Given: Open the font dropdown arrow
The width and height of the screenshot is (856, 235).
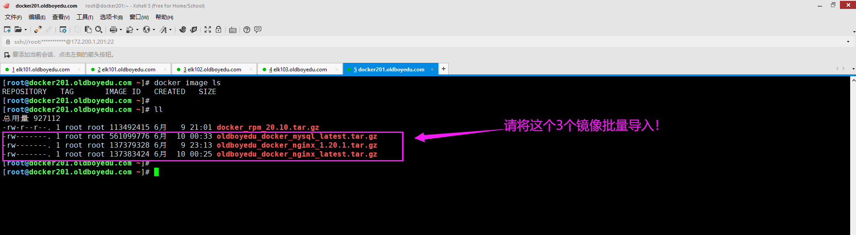Looking at the screenshot, I should [x=170, y=30].
